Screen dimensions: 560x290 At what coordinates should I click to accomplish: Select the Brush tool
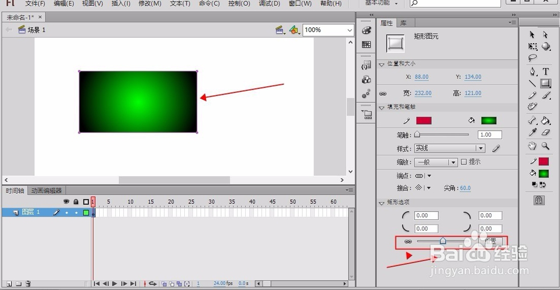[x=545, y=95]
